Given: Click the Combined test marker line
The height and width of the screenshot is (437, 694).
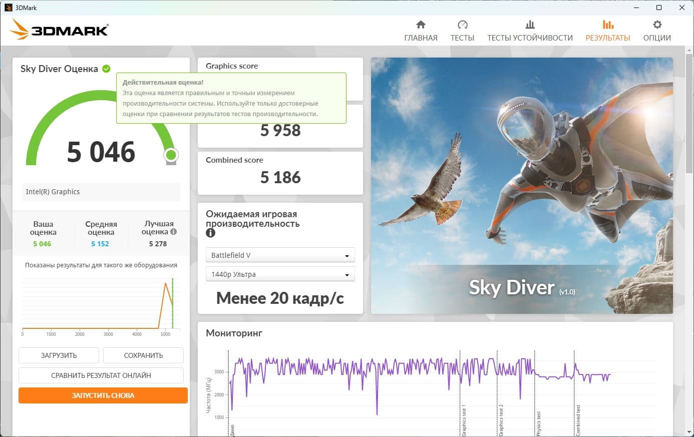Looking at the screenshot, I should [x=574, y=393].
